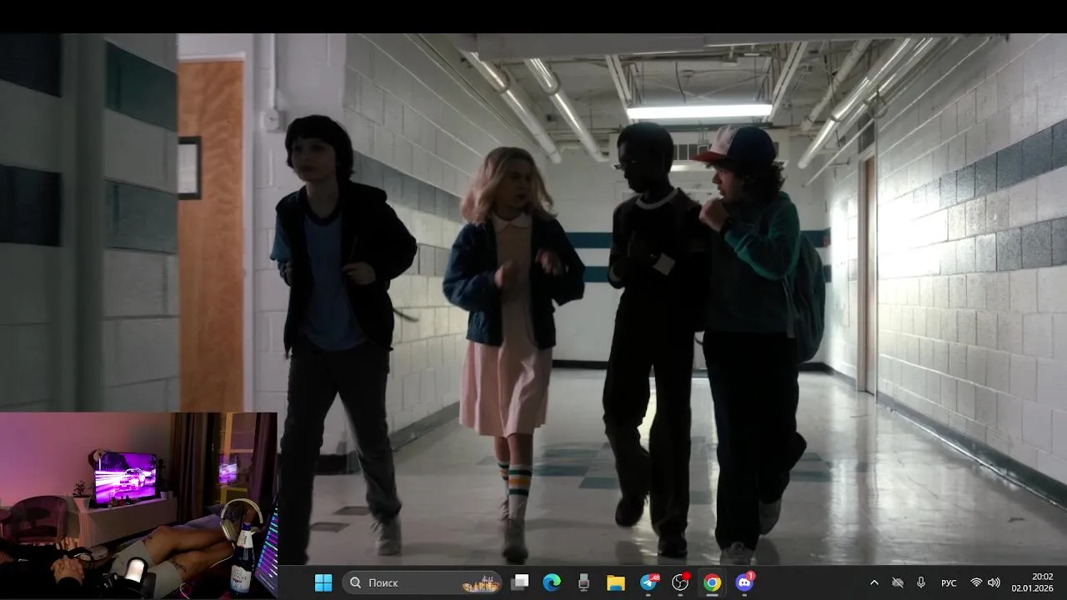Click the microphone tray icon
This screenshot has width=1067, height=600.
(921, 582)
